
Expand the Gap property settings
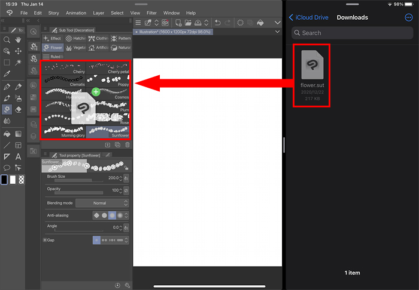coord(44,240)
